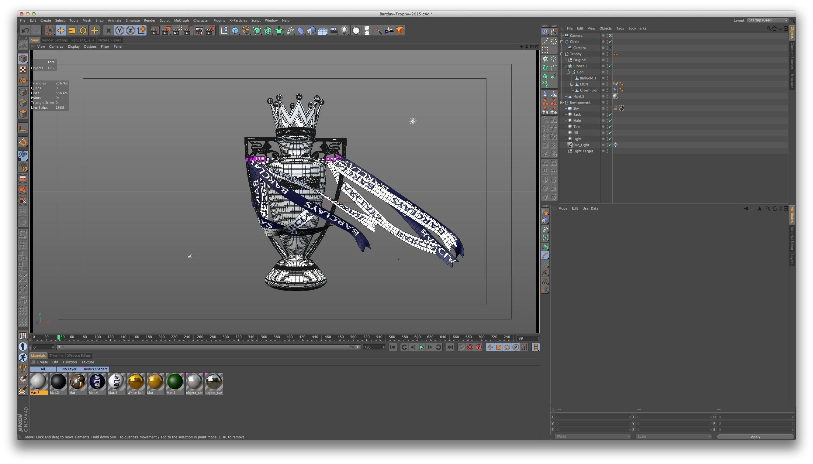
Task: Filter materials by bonus shaders layer
Action: [x=95, y=369]
